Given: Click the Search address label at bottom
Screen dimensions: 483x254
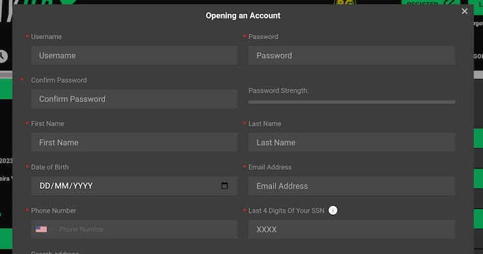Looking at the screenshot, I should pos(55,252).
